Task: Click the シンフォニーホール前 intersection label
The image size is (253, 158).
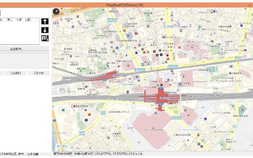Action: click(189, 130)
